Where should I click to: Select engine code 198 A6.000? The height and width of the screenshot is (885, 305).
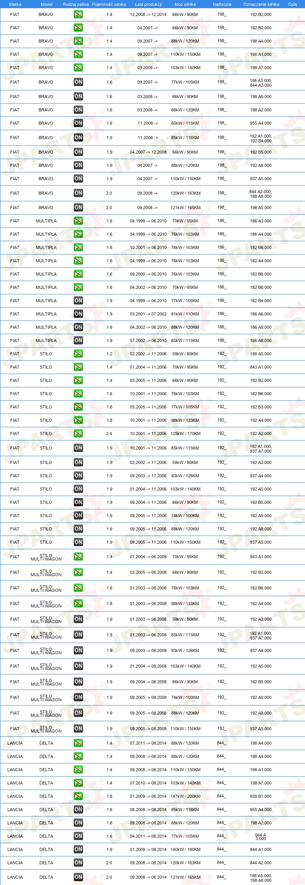tap(261, 97)
